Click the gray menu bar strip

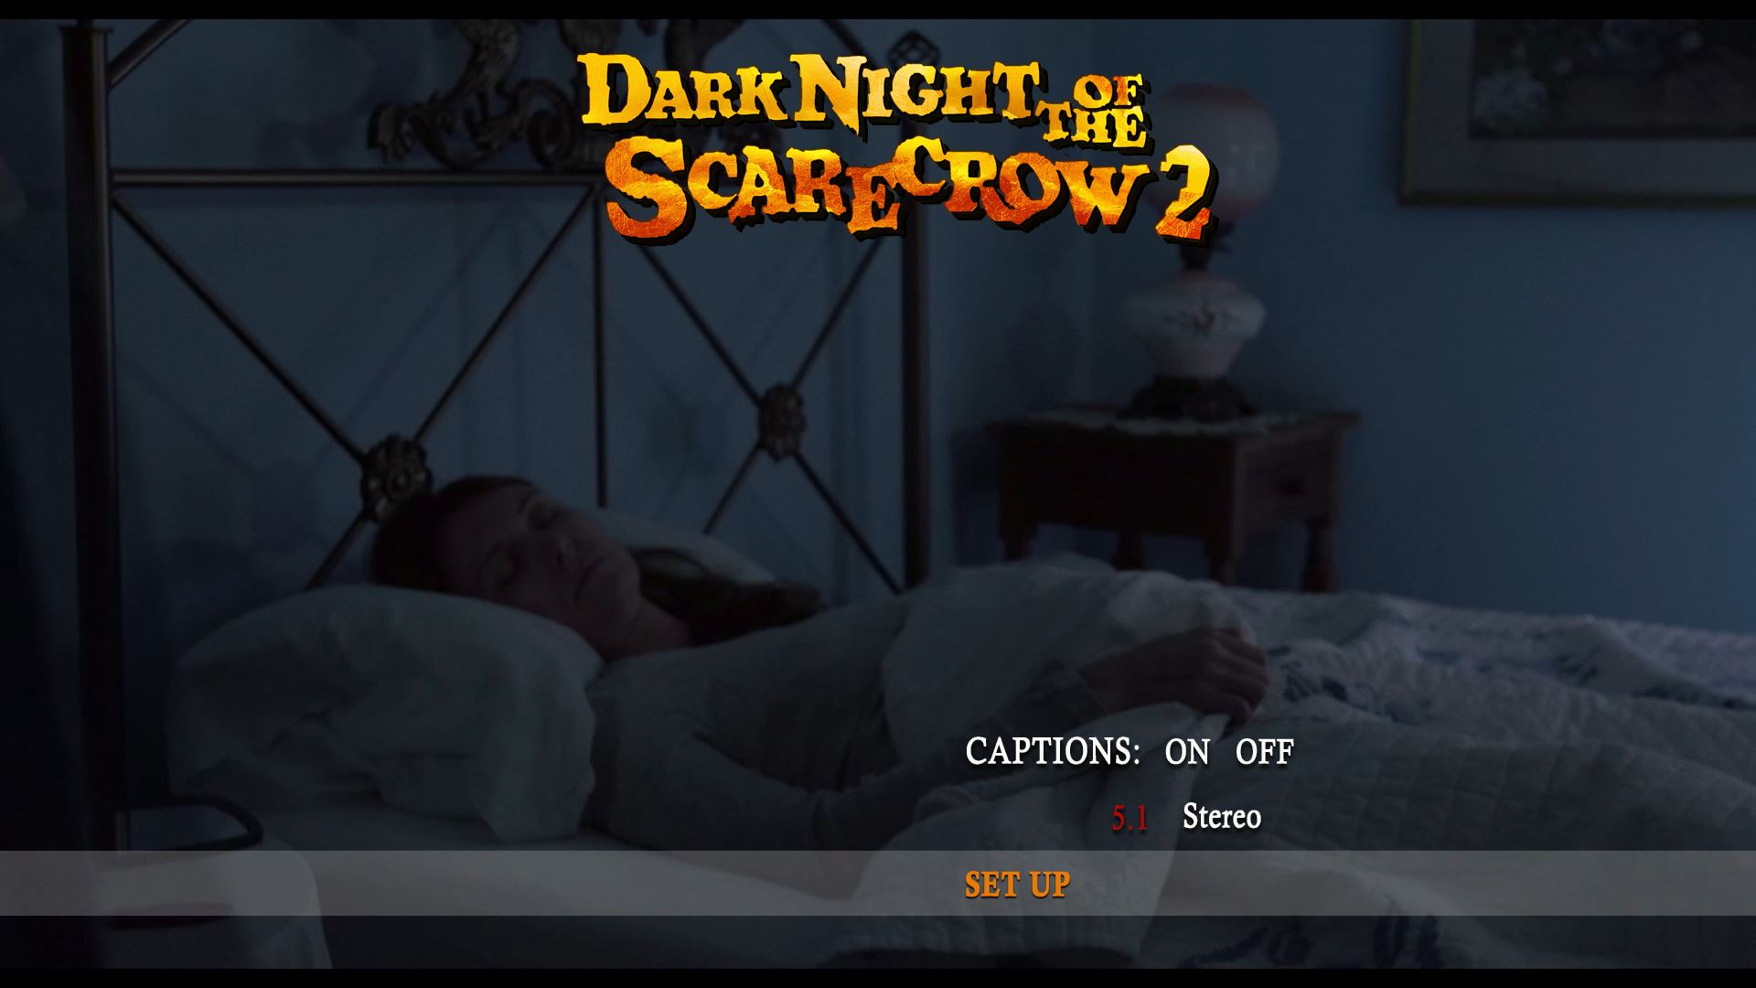(x=878, y=883)
